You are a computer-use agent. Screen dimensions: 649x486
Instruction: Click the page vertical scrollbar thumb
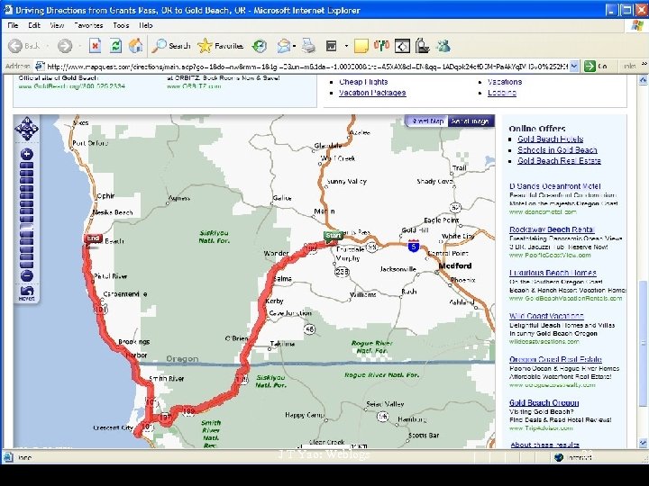tap(643, 343)
